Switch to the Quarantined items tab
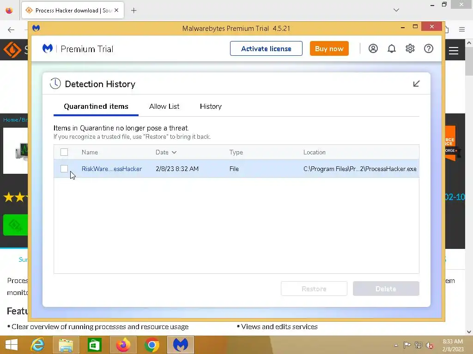 [96, 106]
